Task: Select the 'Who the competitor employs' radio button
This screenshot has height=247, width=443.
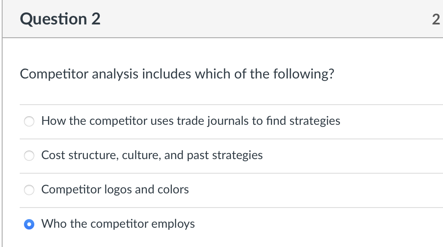Action: (29, 224)
